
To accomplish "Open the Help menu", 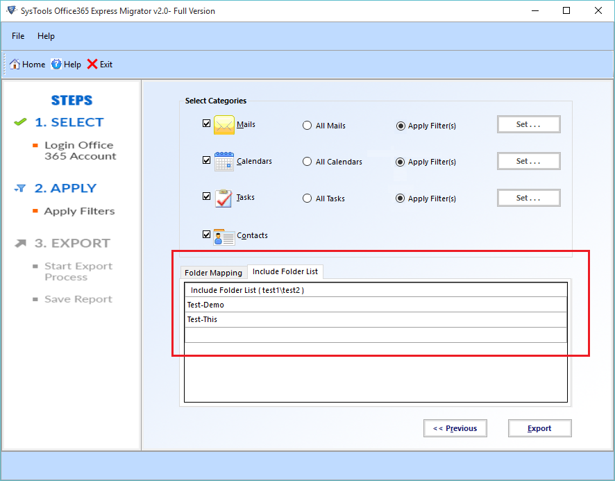I will tap(46, 35).
